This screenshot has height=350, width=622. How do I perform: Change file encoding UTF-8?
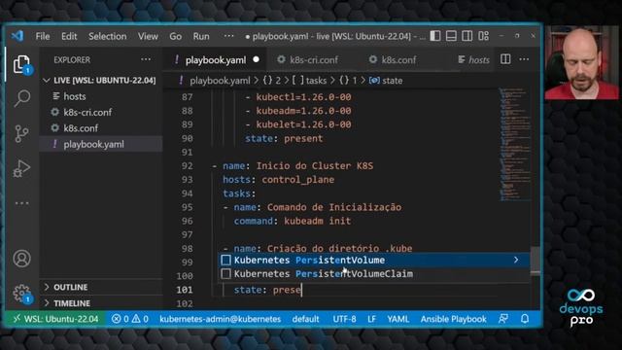(344, 319)
